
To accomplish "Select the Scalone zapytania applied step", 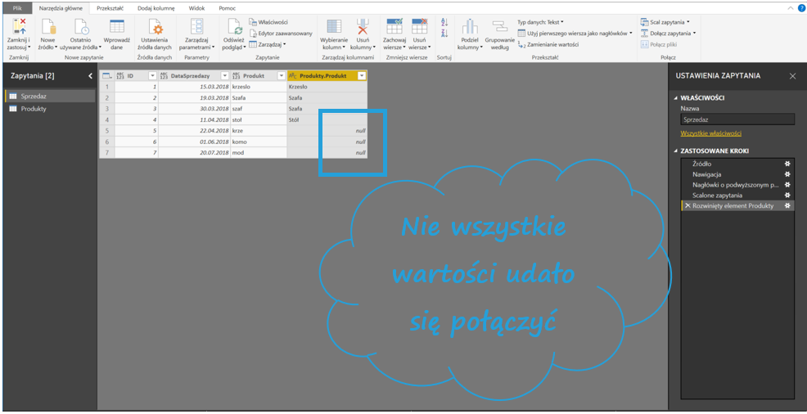I will pos(718,195).
